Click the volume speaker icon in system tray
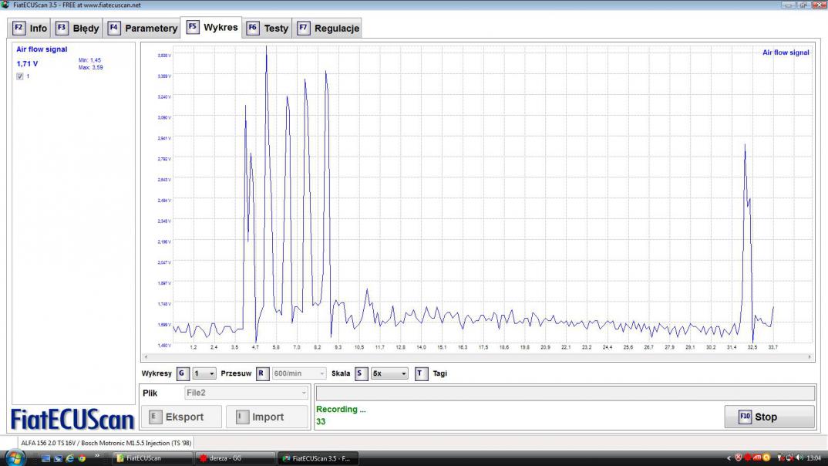The width and height of the screenshot is (828, 466). click(799, 458)
